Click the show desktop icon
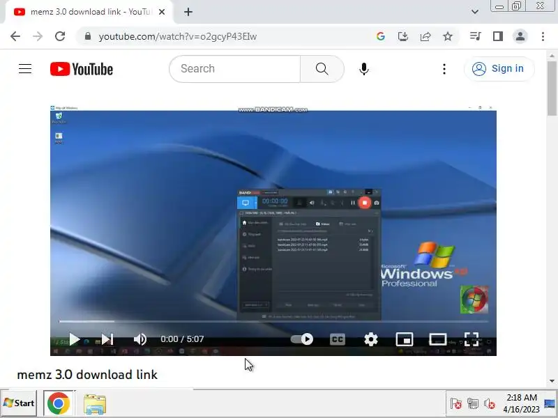Viewport: 558px width, 418px height. pyautogui.click(x=550, y=403)
